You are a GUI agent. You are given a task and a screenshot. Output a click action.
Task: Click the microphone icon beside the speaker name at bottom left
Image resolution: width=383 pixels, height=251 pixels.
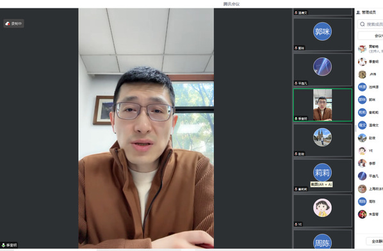click(x=3, y=245)
